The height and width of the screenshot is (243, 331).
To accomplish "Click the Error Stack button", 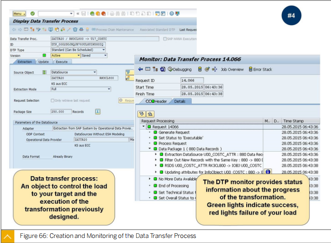I will click(x=260, y=69).
